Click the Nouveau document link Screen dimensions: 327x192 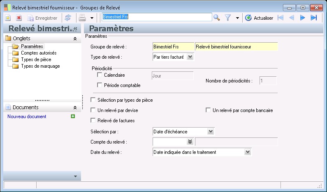[27, 117]
